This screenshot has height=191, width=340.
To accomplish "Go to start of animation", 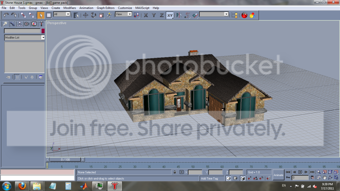I will tap(288, 172).
